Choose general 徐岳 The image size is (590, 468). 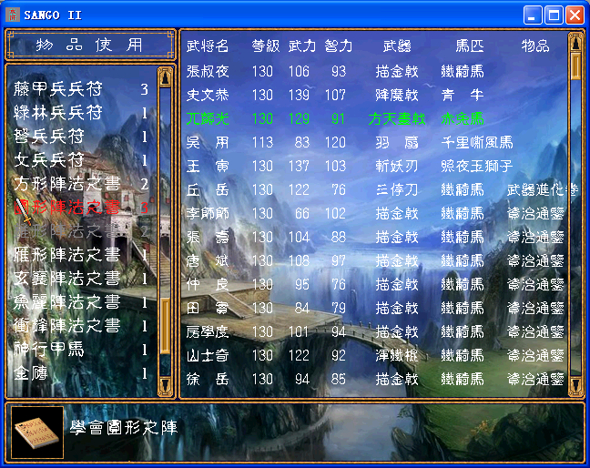(208, 379)
